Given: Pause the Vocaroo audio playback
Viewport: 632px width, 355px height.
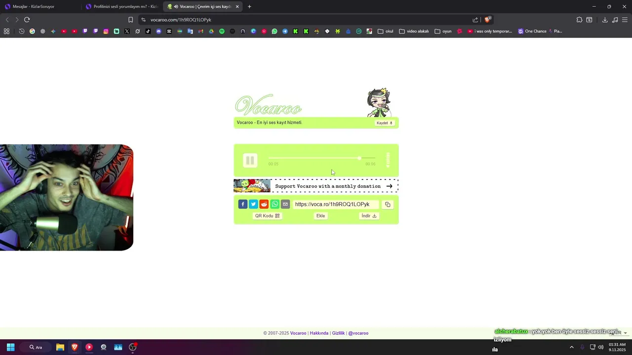Looking at the screenshot, I should (250, 160).
